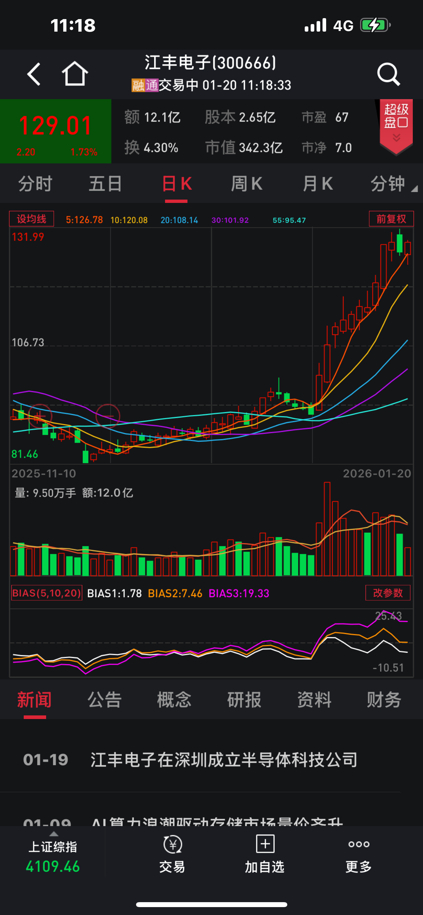Screen dimensions: 423x915
Task: Tap 股本 2.65亿 value
Action: point(240,117)
